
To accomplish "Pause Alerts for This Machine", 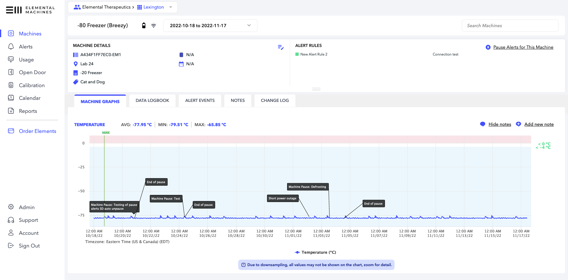I will (523, 47).
